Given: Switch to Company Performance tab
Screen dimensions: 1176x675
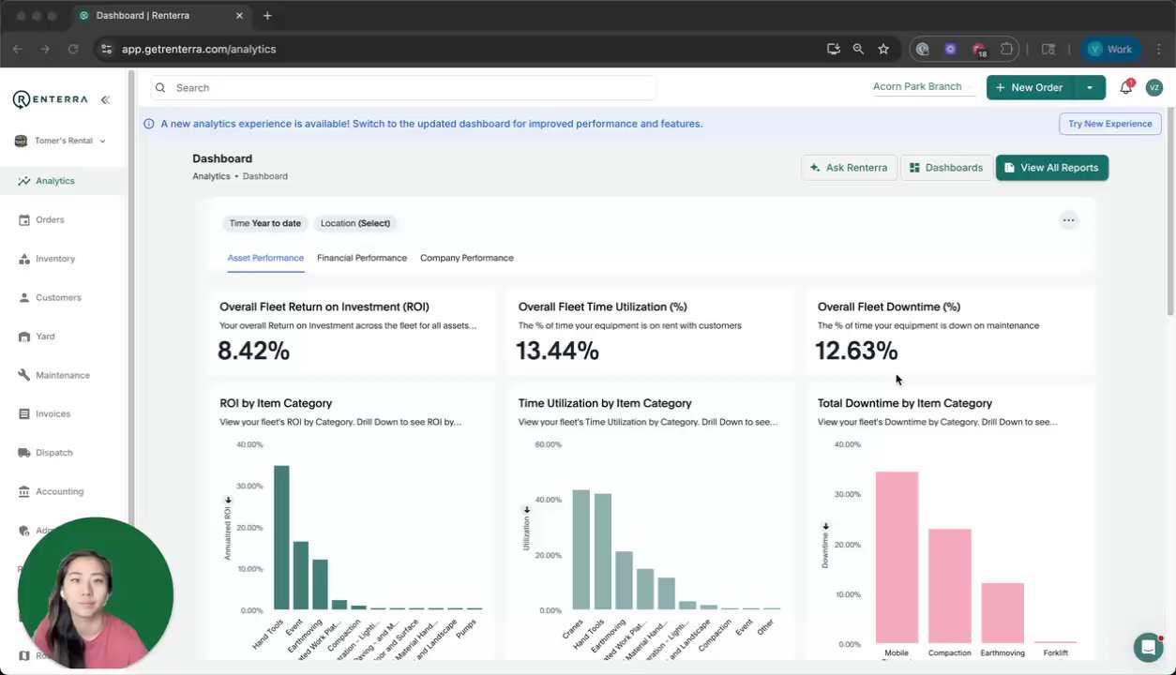Looking at the screenshot, I should click(467, 258).
